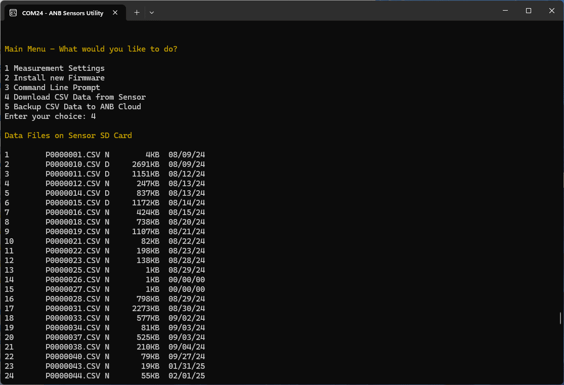This screenshot has height=385, width=564.
Task: Click the command prompt icon on the COM24 tab
Action: 13,12
